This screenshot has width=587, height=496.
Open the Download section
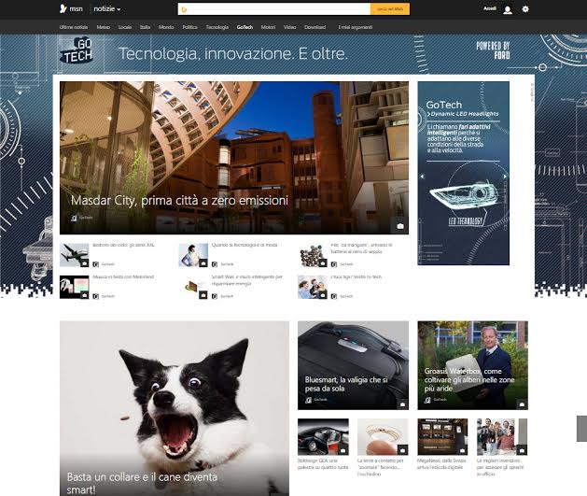click(x=314, y=27)
